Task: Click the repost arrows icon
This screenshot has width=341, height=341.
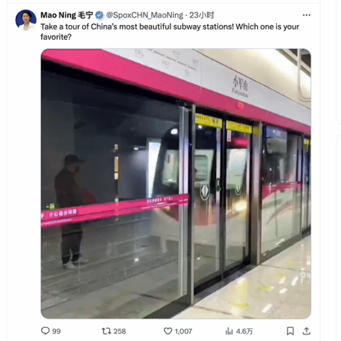Action: pyautogui.click(x=107, y=331)
